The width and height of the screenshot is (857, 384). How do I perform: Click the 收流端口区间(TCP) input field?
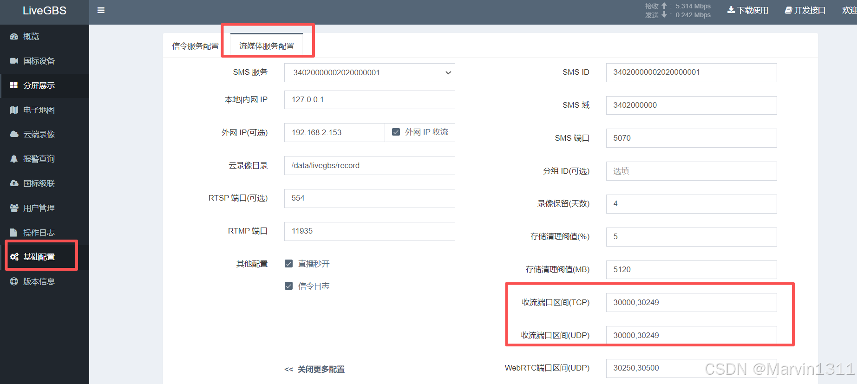[691, 302]
